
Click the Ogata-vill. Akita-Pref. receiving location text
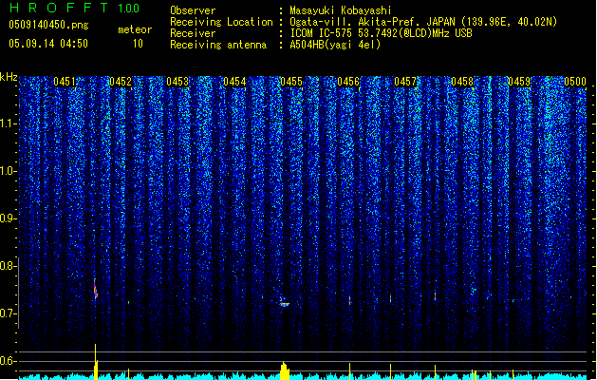click(x=423, y=22)
